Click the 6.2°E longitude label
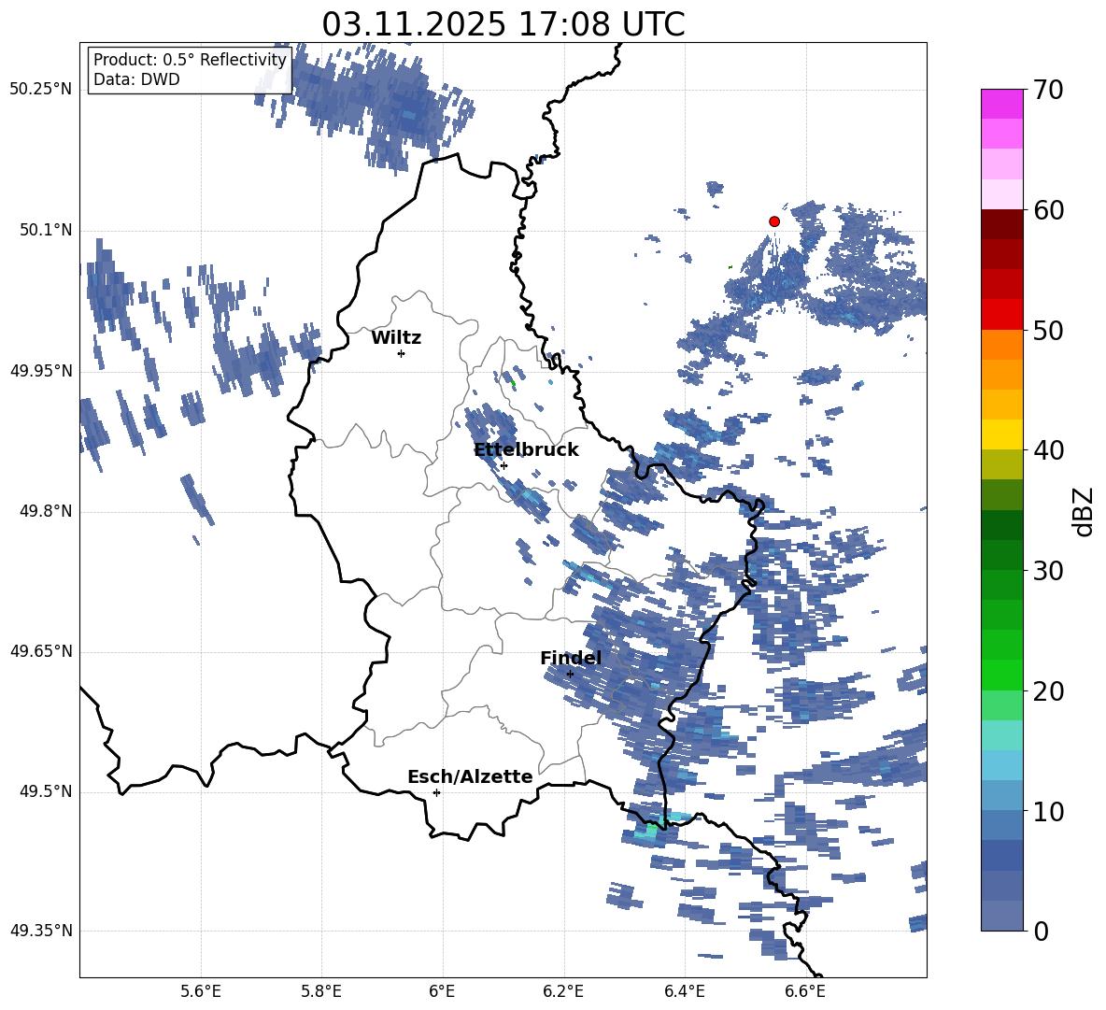Viewport: 1106px width, 1010px height. click(563, 991)
